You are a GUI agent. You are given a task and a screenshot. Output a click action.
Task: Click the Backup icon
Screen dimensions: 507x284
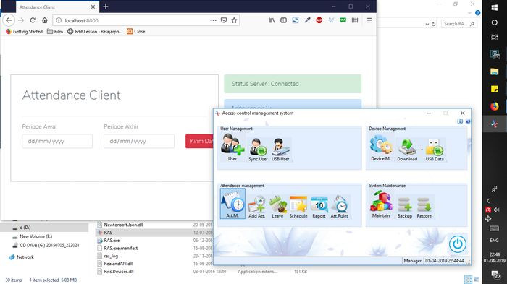point(404,207)
